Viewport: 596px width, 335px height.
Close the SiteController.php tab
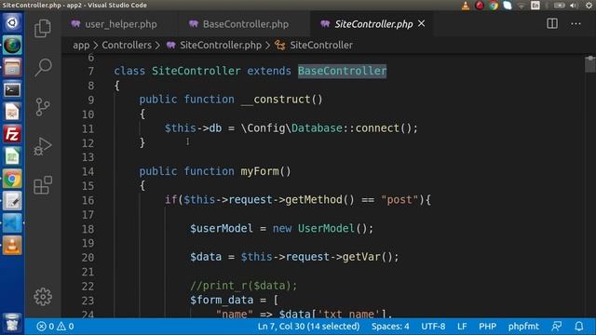pos(421,23)
